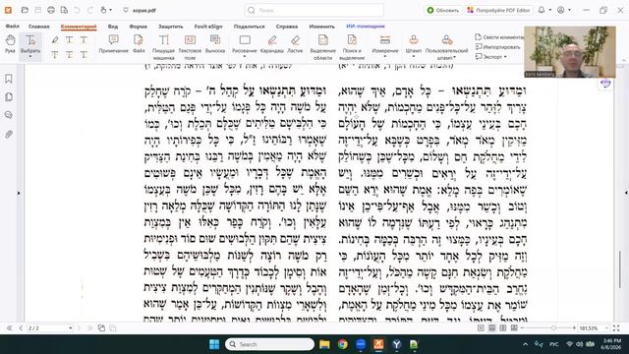Pick the Eraser (Ластик) tool
629x354 pixels.
click(x=295, y=43)
